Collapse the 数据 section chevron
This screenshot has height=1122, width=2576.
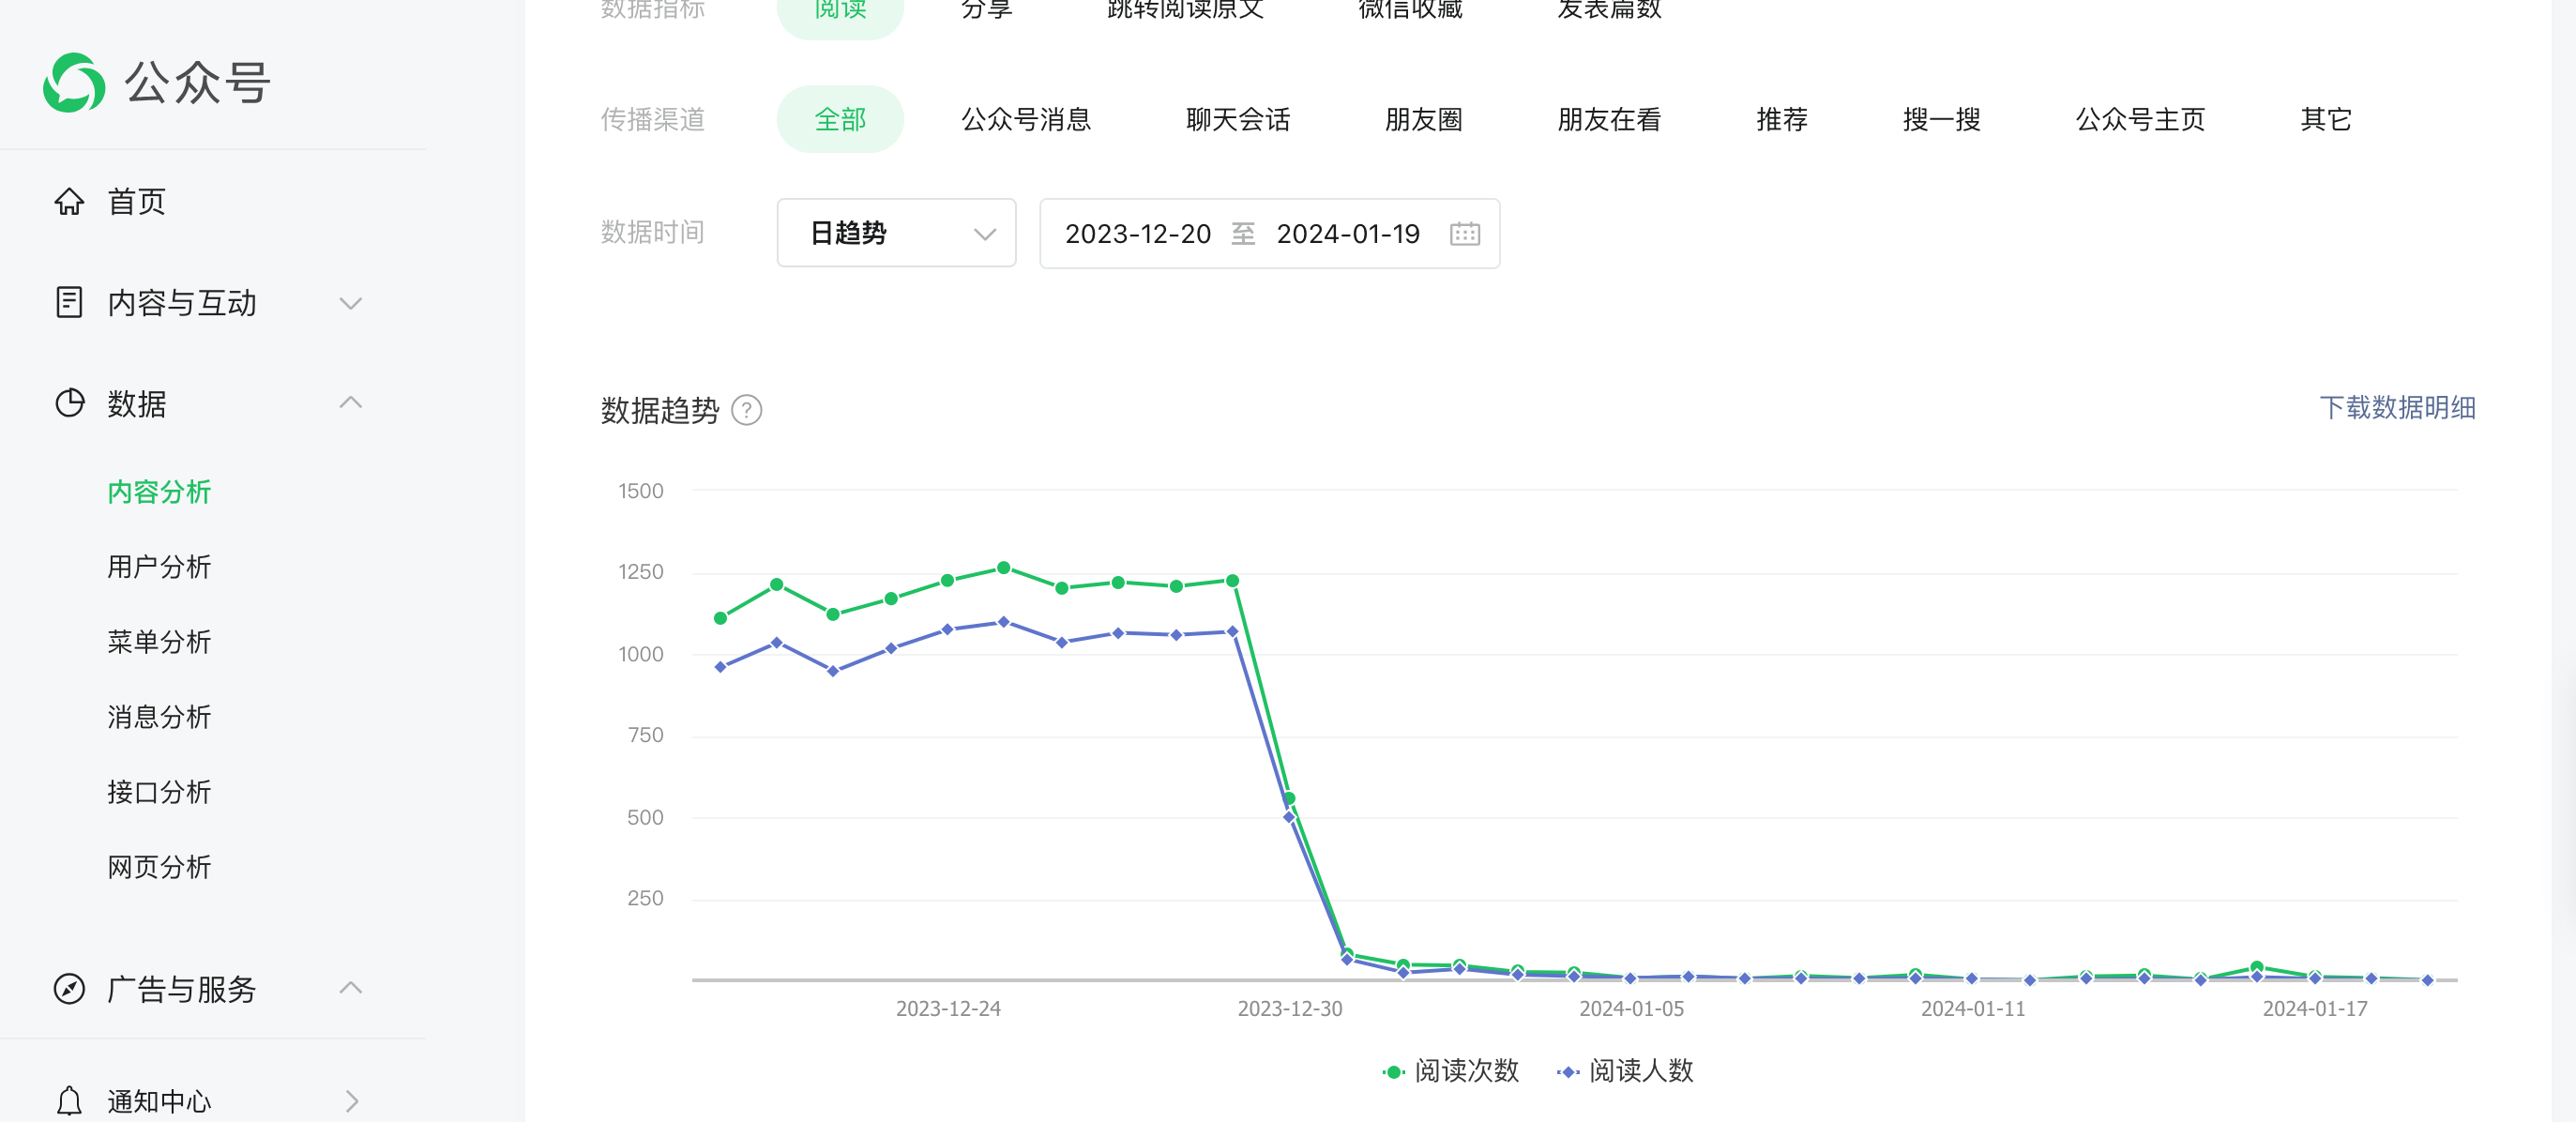coord(350,403)
